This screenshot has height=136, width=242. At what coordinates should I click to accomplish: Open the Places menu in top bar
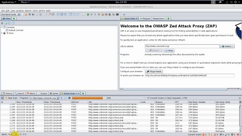tap(25, 2)
